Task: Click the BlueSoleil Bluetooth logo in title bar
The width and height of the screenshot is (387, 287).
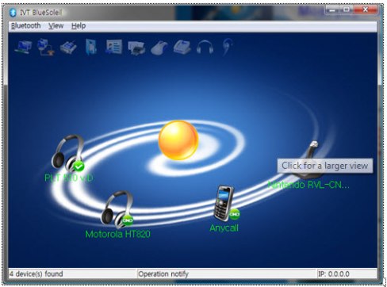Action: coord(13,12)
